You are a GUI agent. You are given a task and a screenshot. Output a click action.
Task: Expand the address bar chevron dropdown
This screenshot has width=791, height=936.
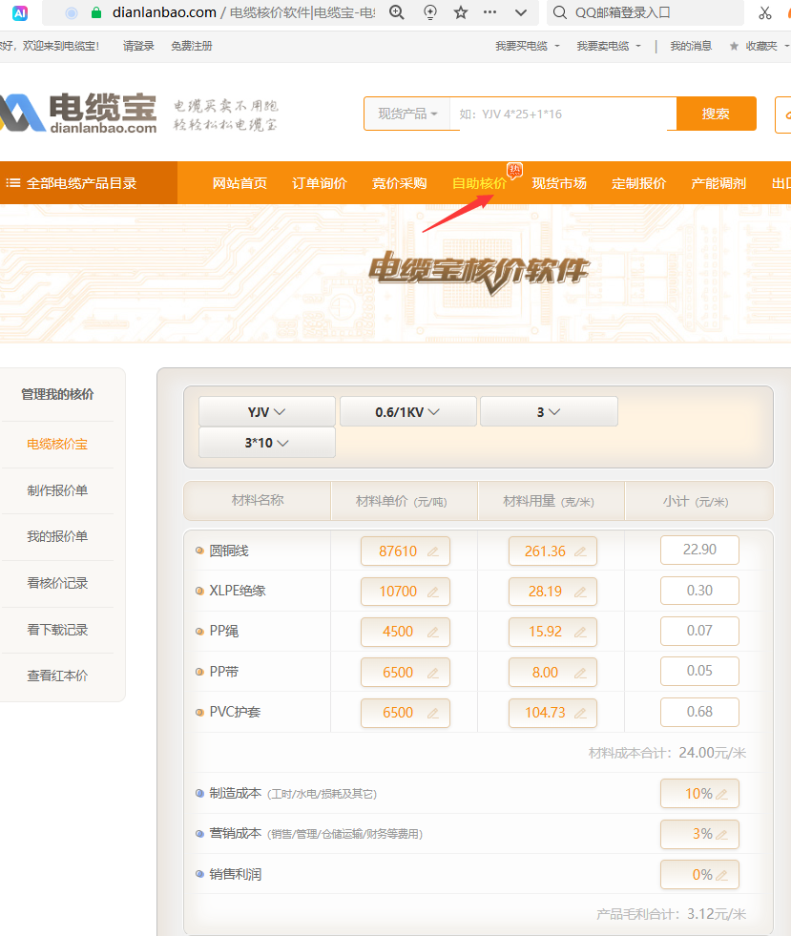pos(521,12)
